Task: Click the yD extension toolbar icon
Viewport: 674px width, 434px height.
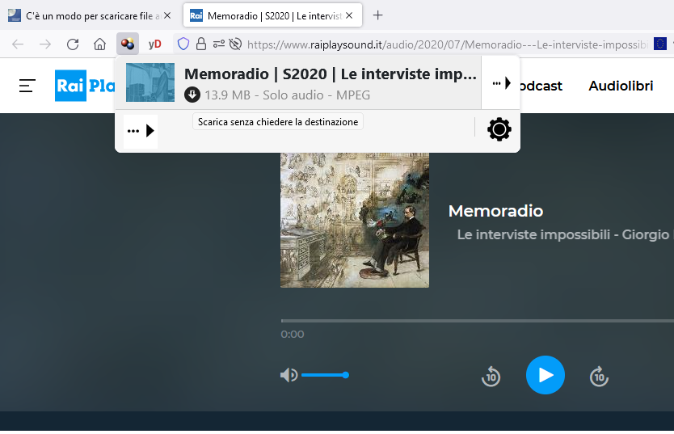Action: (154, 44)
